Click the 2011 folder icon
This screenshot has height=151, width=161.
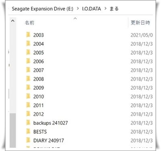point(28,105)
